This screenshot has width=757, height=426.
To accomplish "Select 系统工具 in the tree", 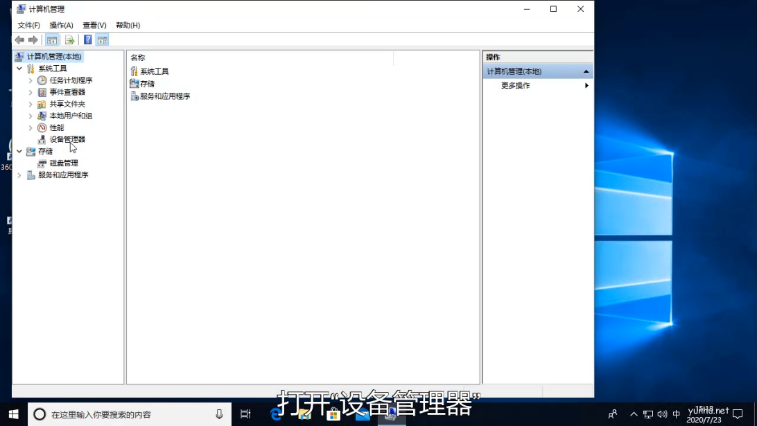I will pos(53,69).
